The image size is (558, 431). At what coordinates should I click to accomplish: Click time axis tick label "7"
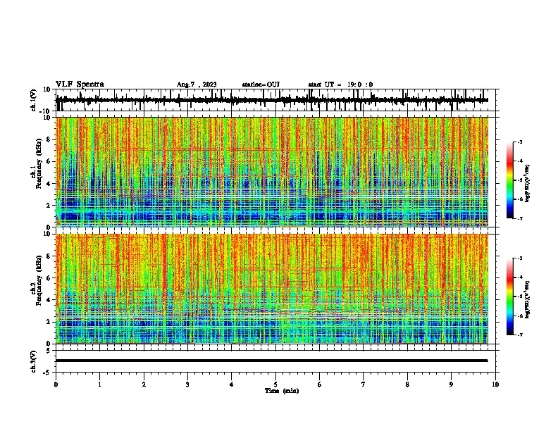[364, 384]
